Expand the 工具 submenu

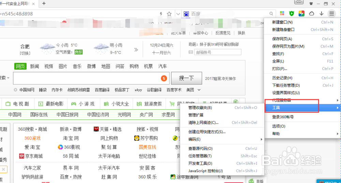302,108
